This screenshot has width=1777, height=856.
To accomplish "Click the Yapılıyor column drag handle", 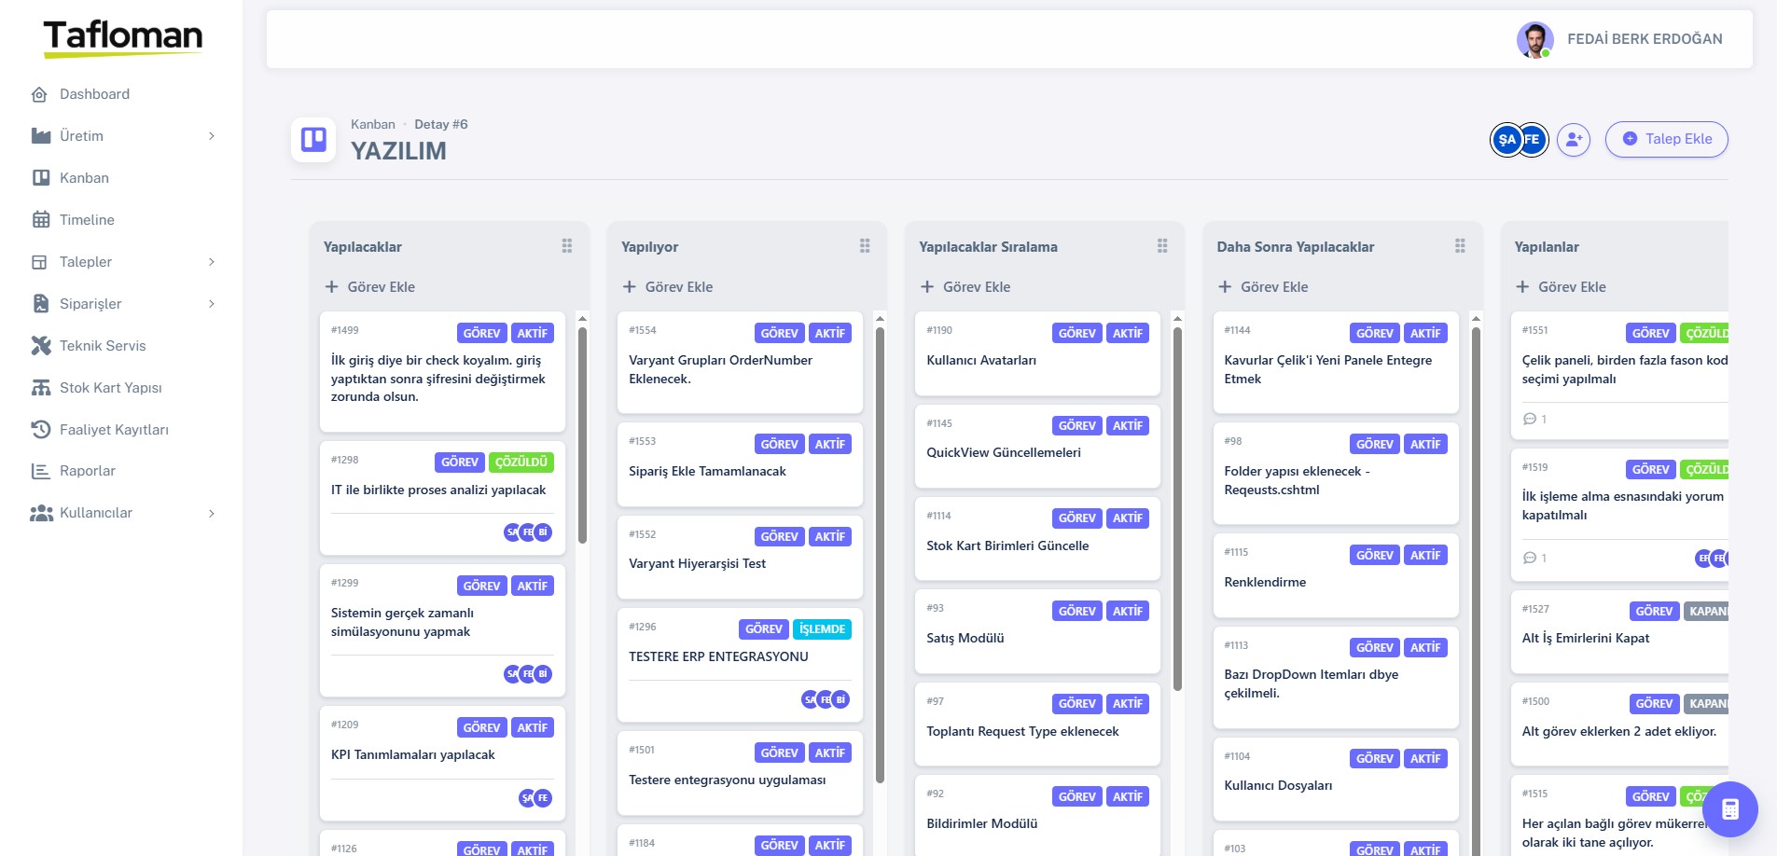I will [x=865, y=246].
